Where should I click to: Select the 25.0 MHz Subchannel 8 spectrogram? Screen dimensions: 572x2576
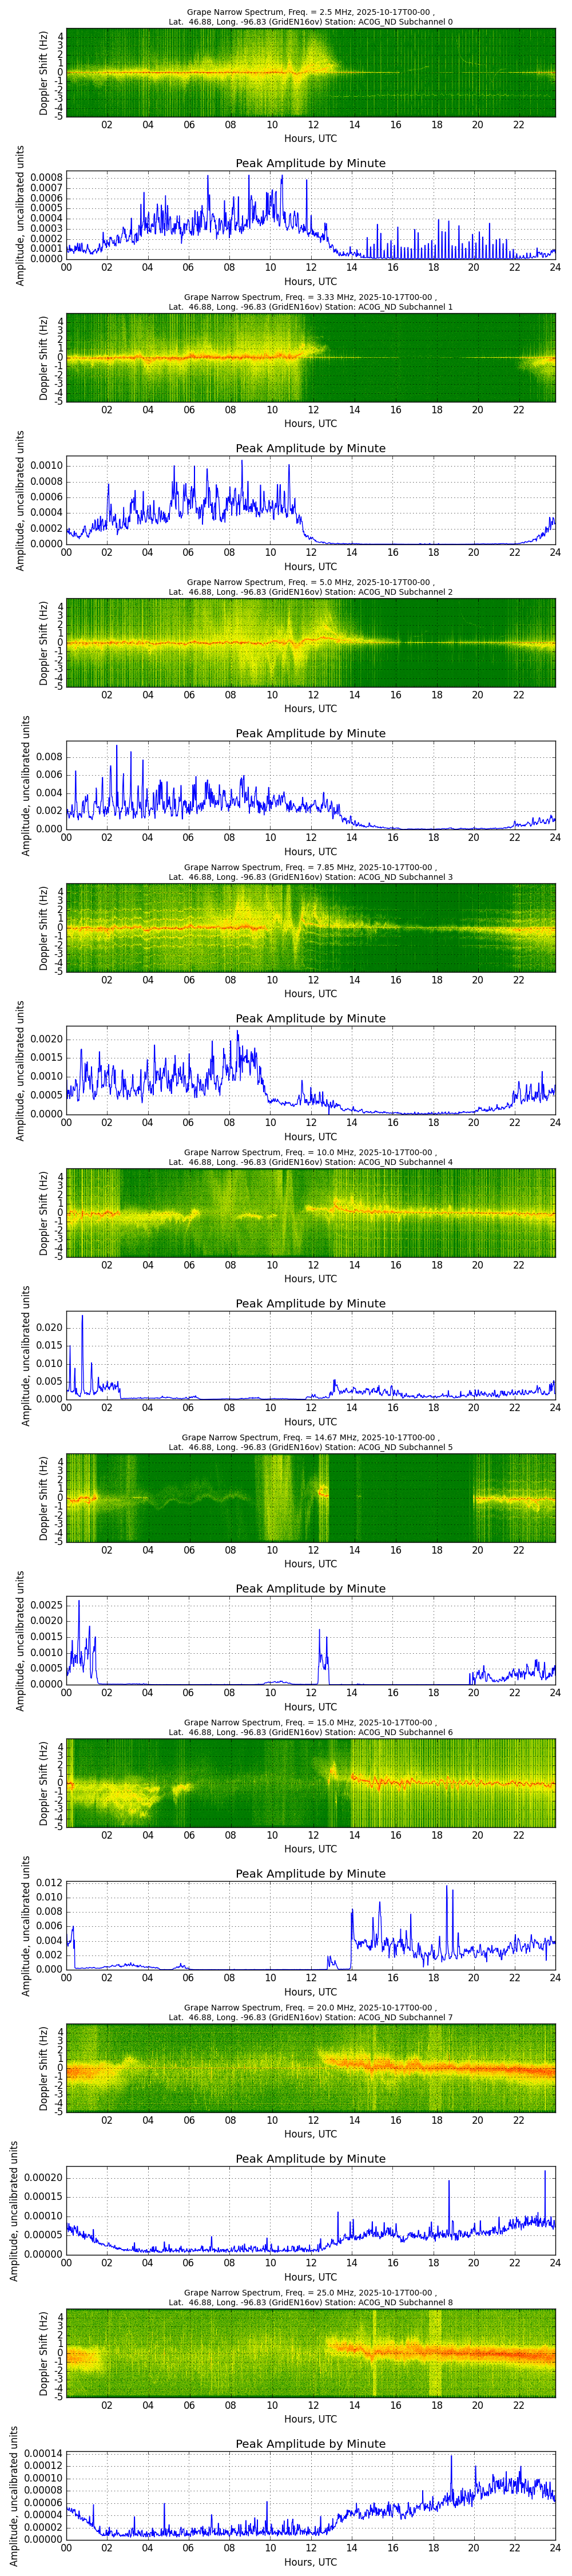[310, 2353]
